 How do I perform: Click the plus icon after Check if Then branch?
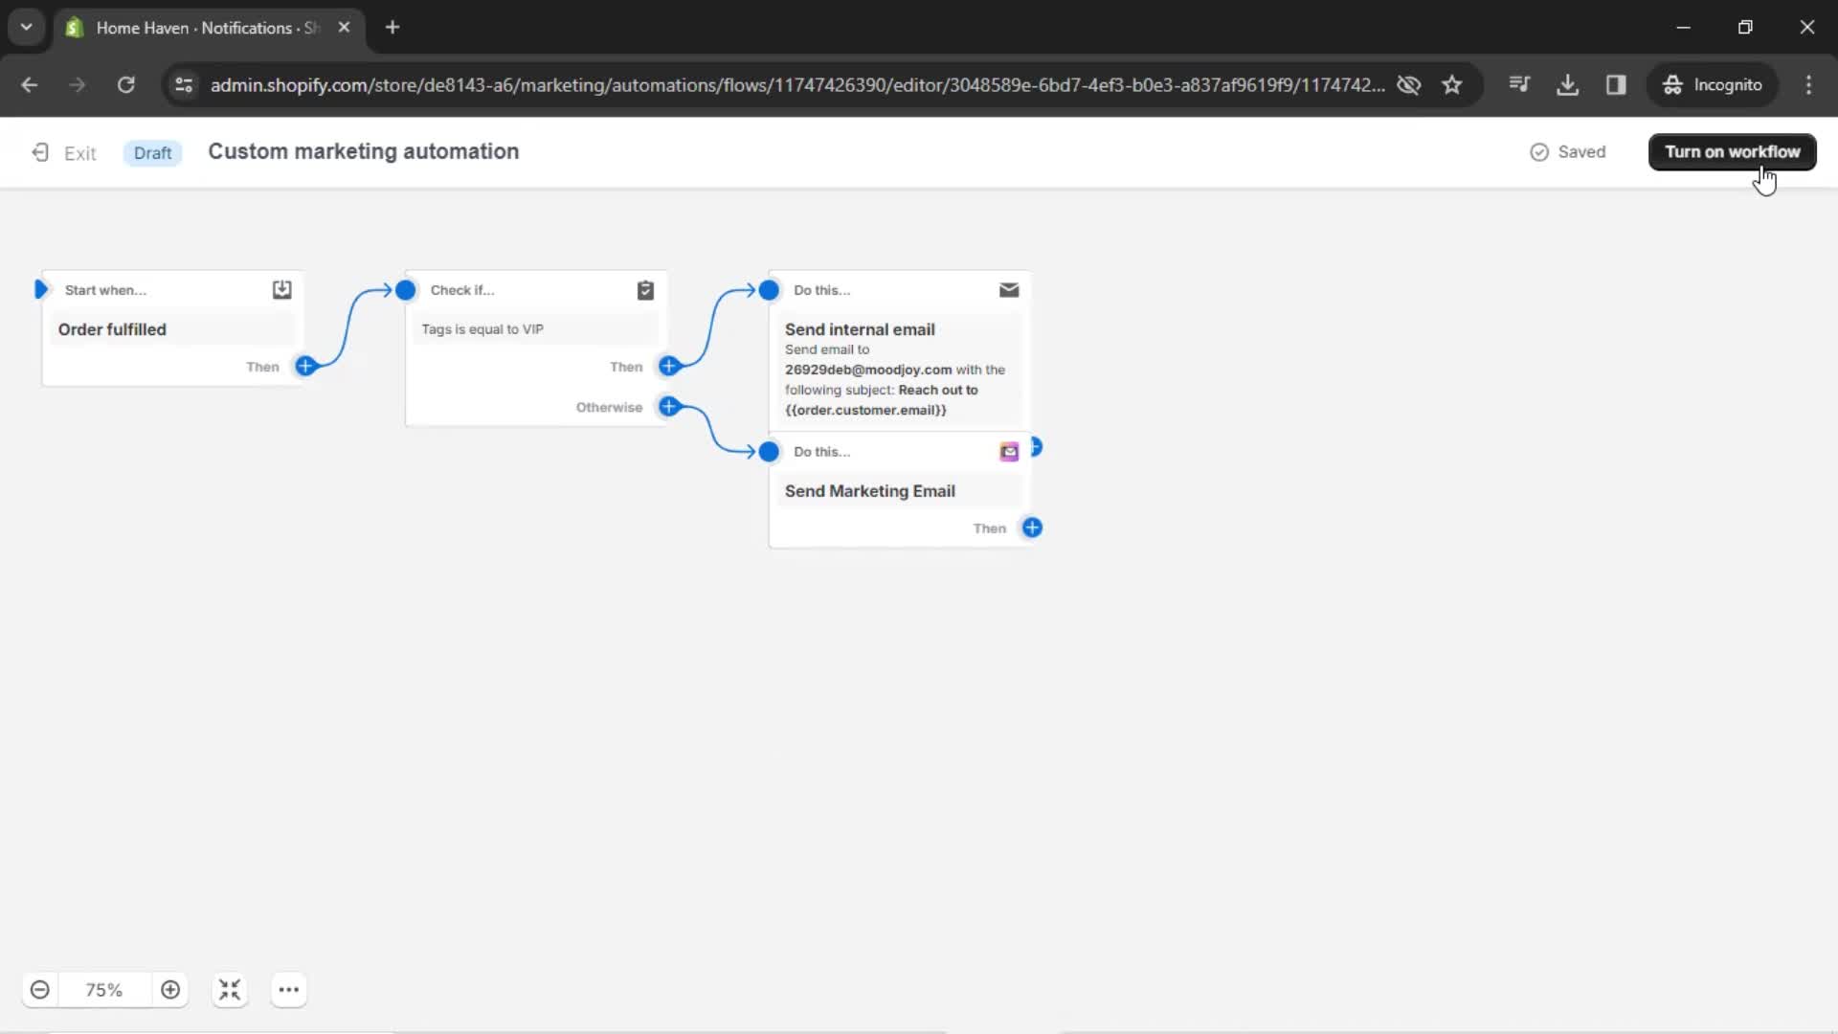[x=669, y=366]
